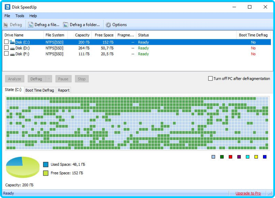Click the cyan legend color swatch

(x=247, y=157)
